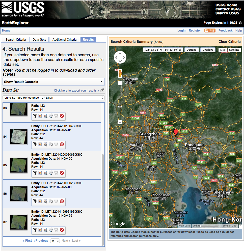The width and height of the screenshot is (244, 252).
Task: Open the map Overlays menu
Action: click(208, 50)
